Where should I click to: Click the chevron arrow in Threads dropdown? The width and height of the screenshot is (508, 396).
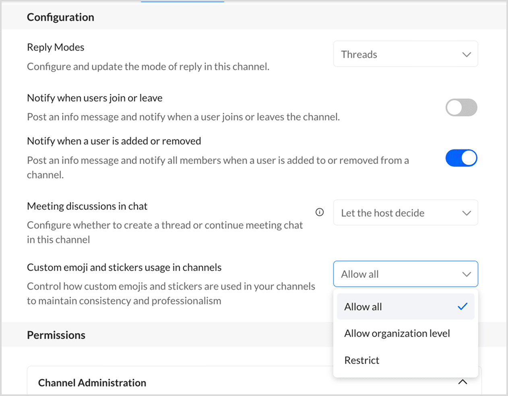pyautogui.click(x=467, y=54)
